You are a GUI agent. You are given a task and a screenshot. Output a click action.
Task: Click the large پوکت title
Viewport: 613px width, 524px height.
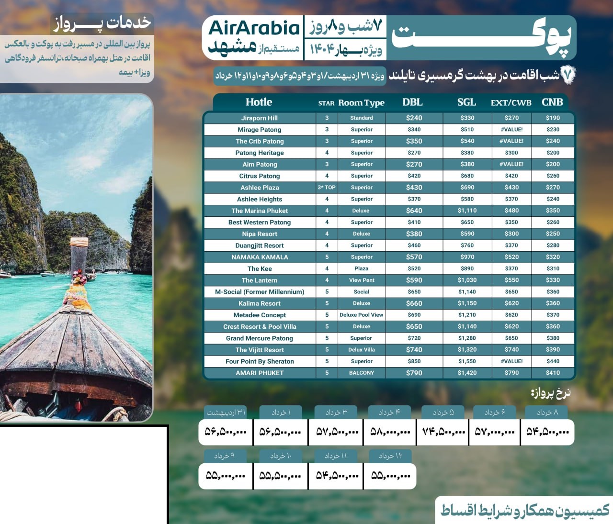point(481,37)
